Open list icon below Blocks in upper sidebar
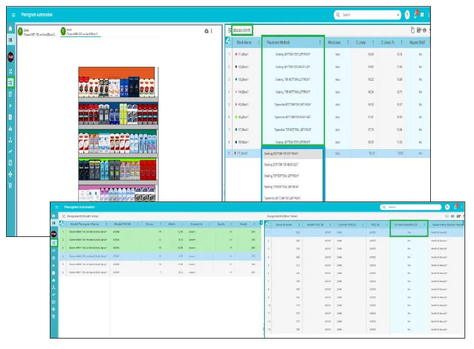The height and width of the screenshot is (349, 474). [x=11, y=94]
